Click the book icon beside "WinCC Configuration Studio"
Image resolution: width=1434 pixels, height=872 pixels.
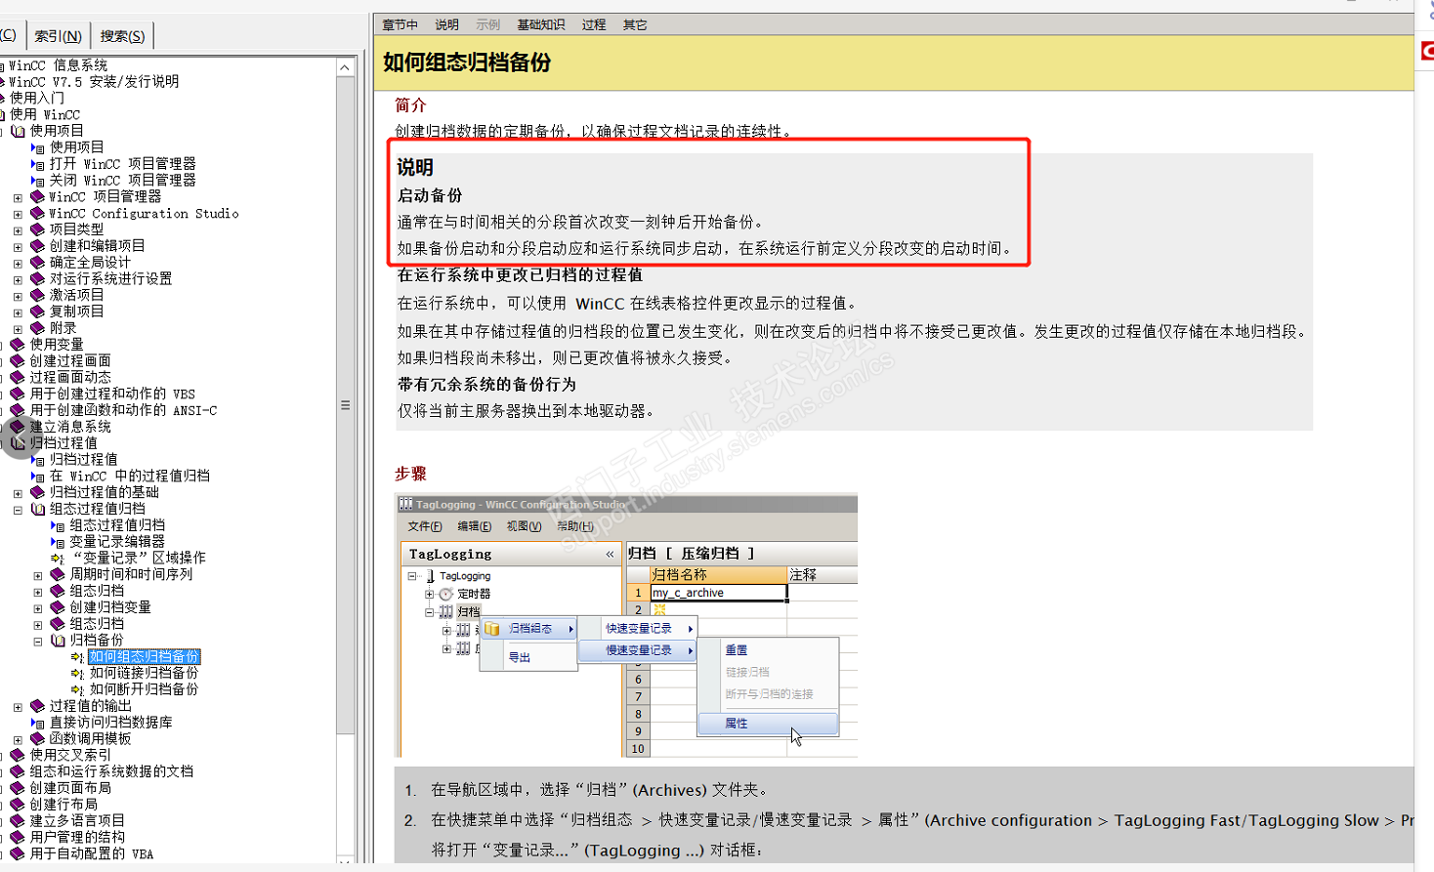37,213
